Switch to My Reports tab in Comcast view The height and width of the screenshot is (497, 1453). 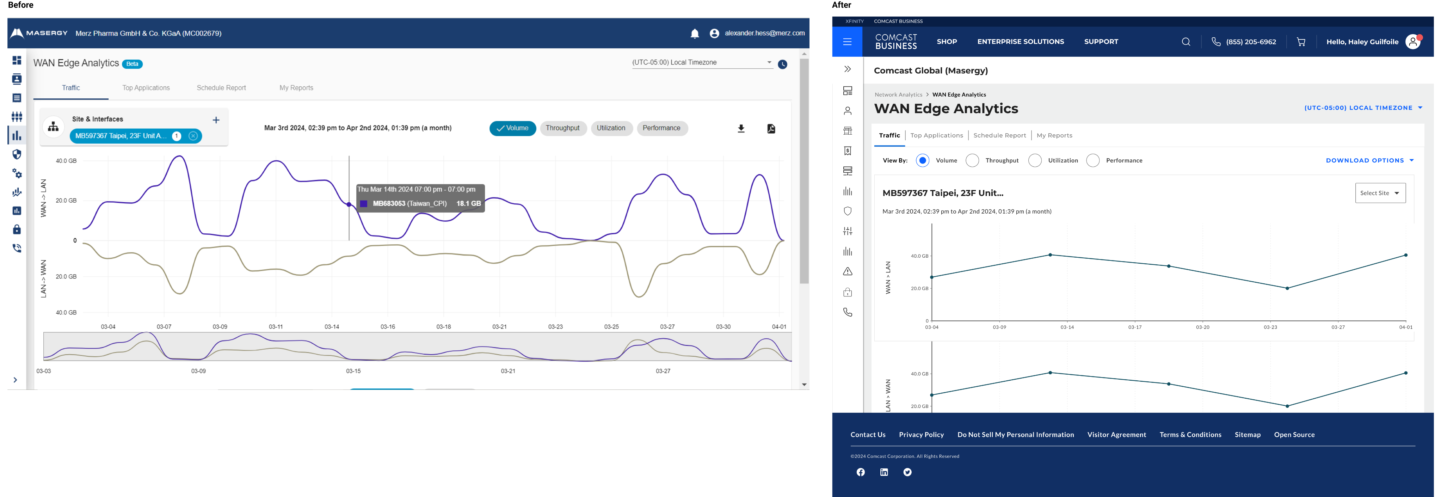click(1054, 135)
